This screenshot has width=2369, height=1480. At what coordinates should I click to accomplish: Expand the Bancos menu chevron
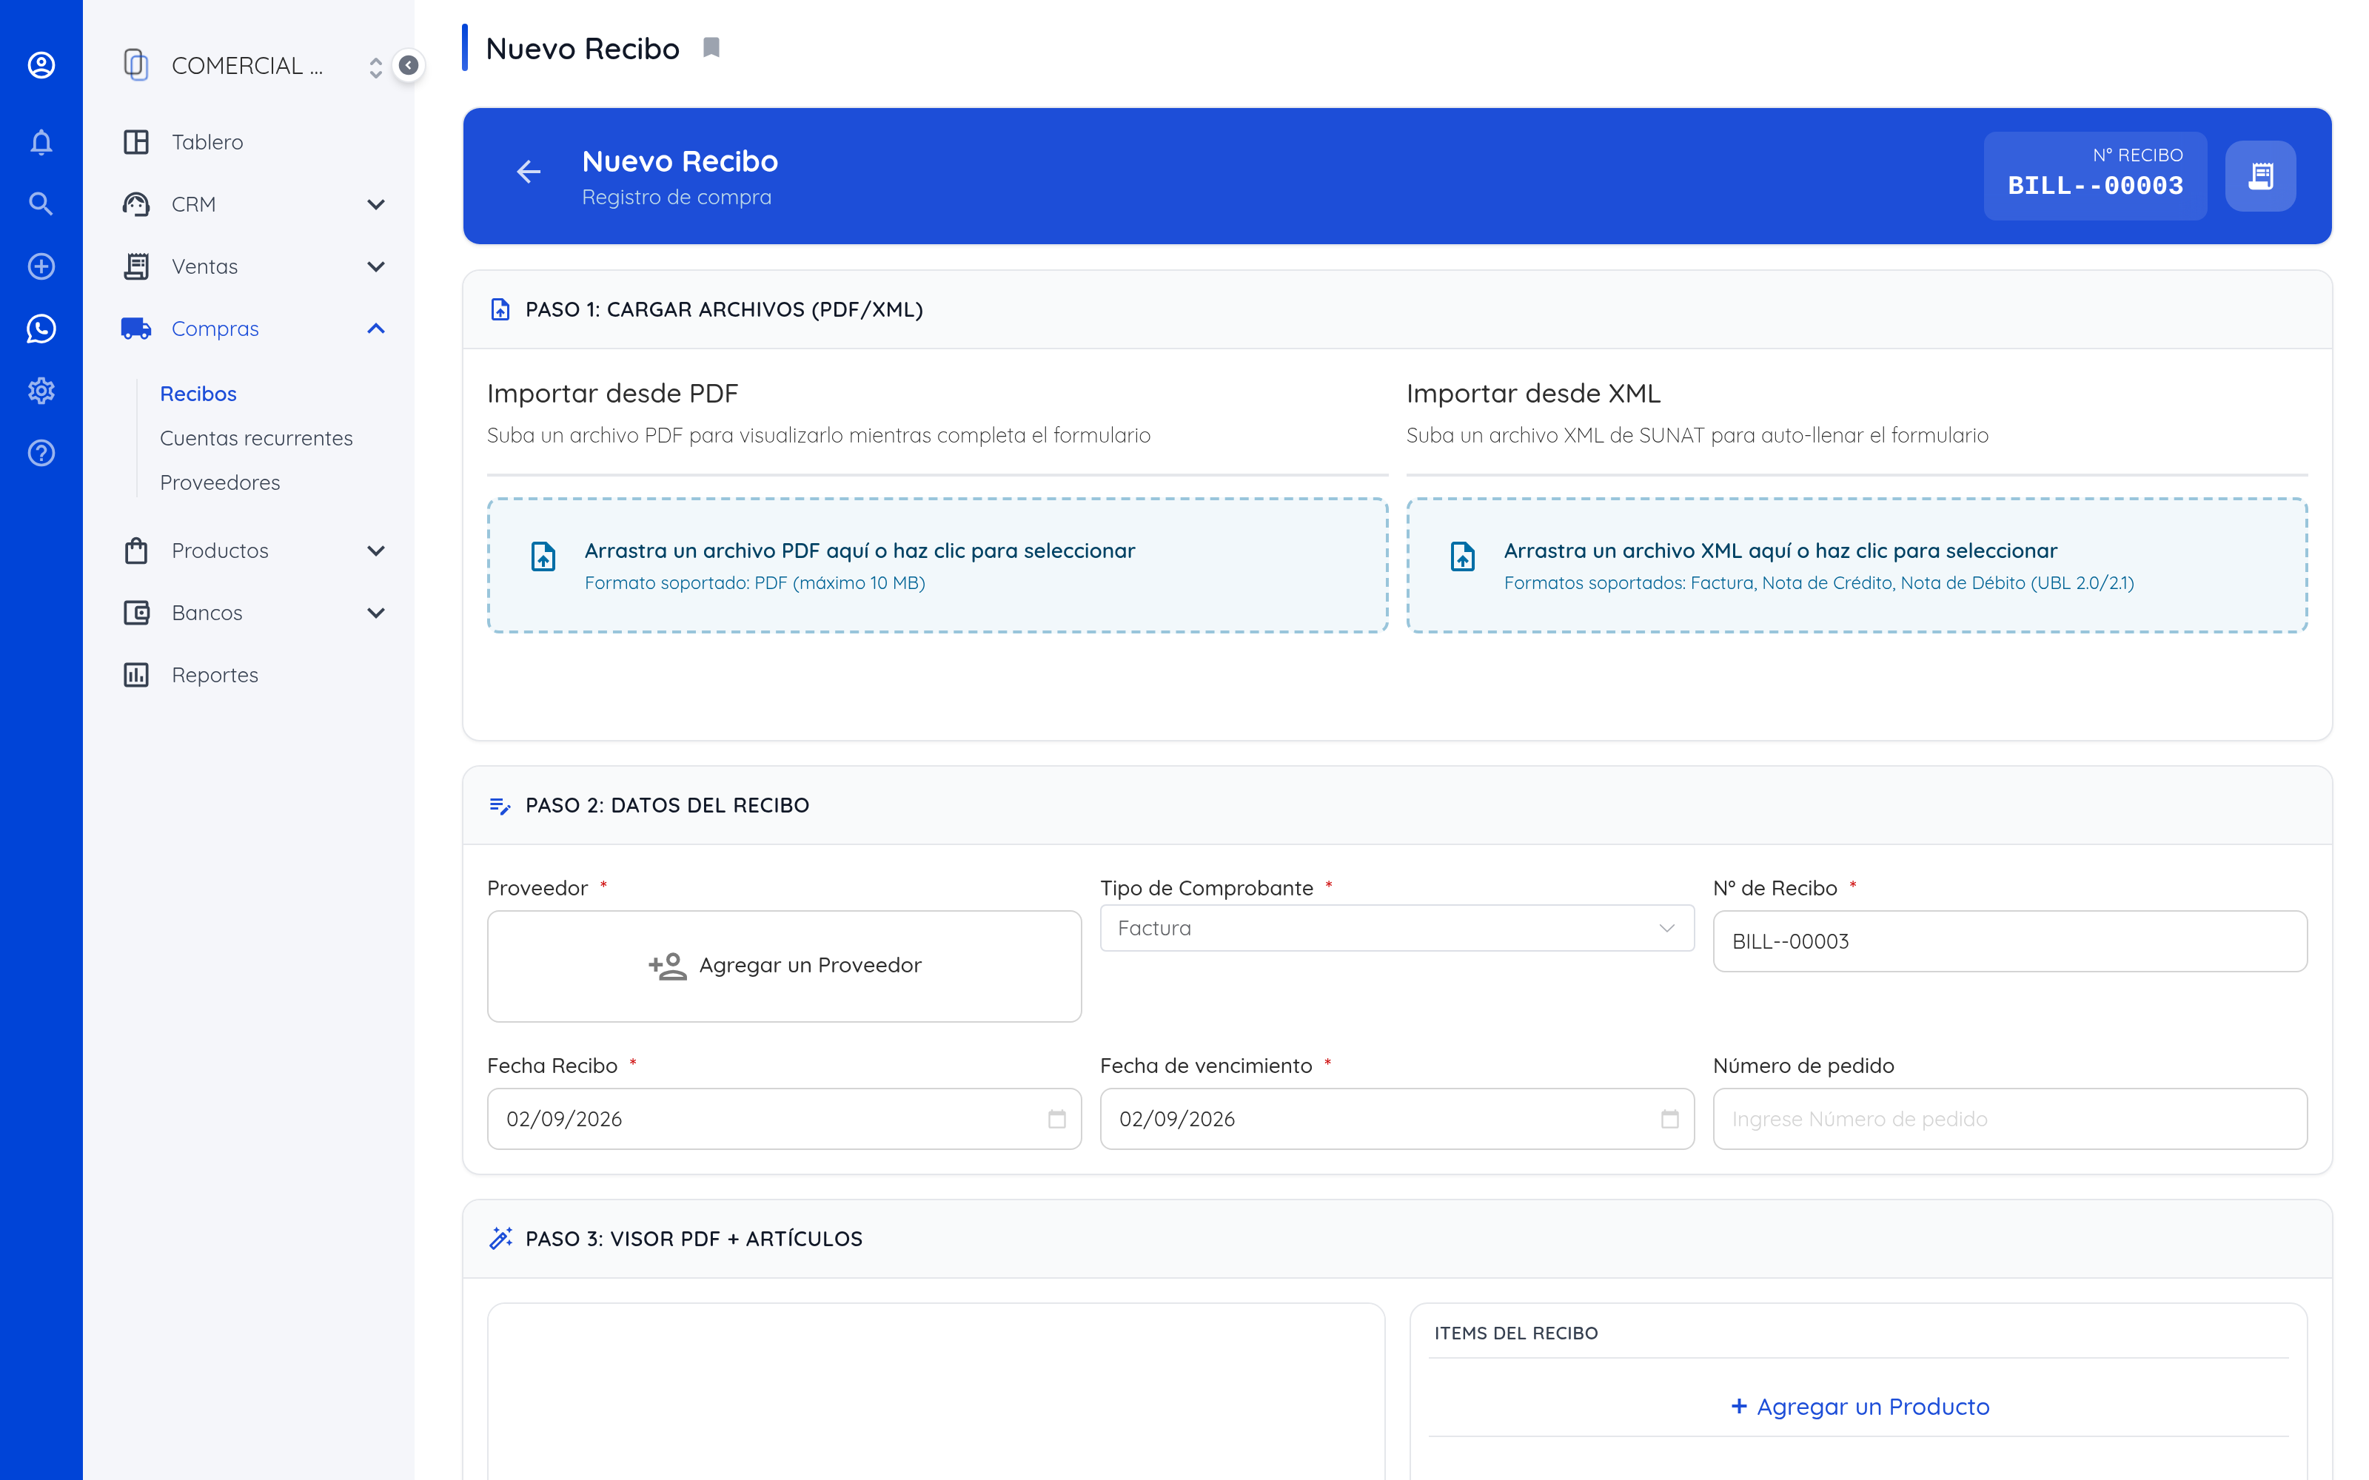tap(376, 613)
